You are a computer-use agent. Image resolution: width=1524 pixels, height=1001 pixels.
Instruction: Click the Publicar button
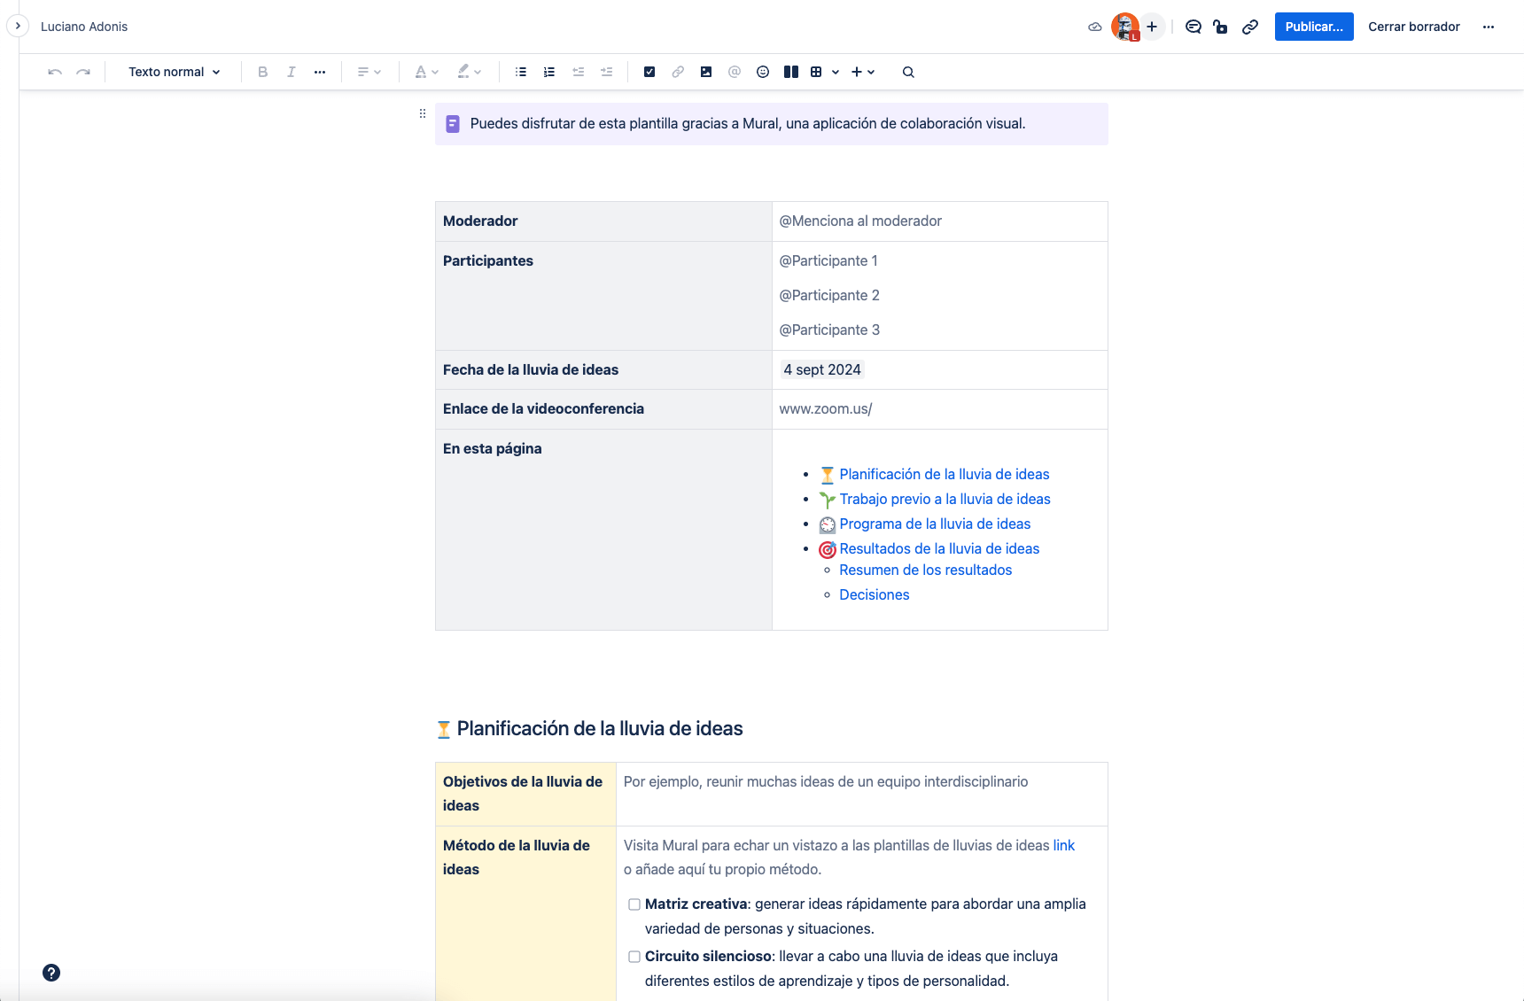click(1313, 27)
